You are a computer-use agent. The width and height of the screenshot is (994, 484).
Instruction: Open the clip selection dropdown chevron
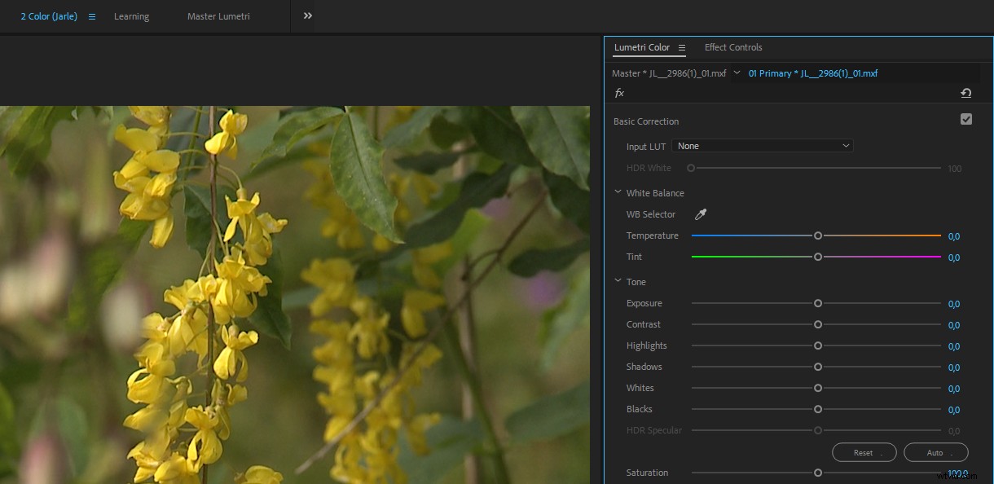(x=737, y=73)
